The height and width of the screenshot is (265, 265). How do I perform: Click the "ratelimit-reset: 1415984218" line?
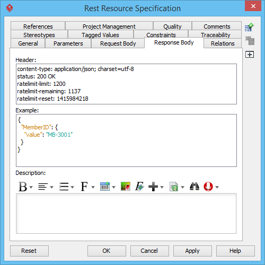point(52,99)
